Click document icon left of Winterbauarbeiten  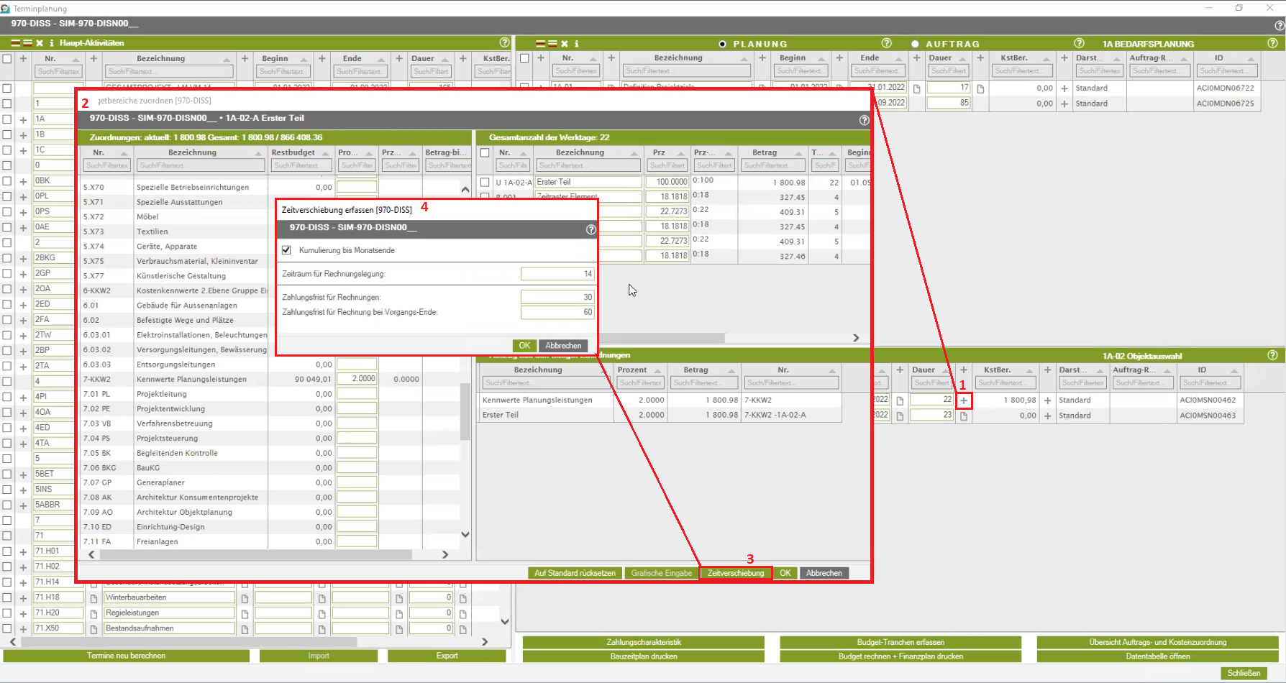(x=94, y=598)
